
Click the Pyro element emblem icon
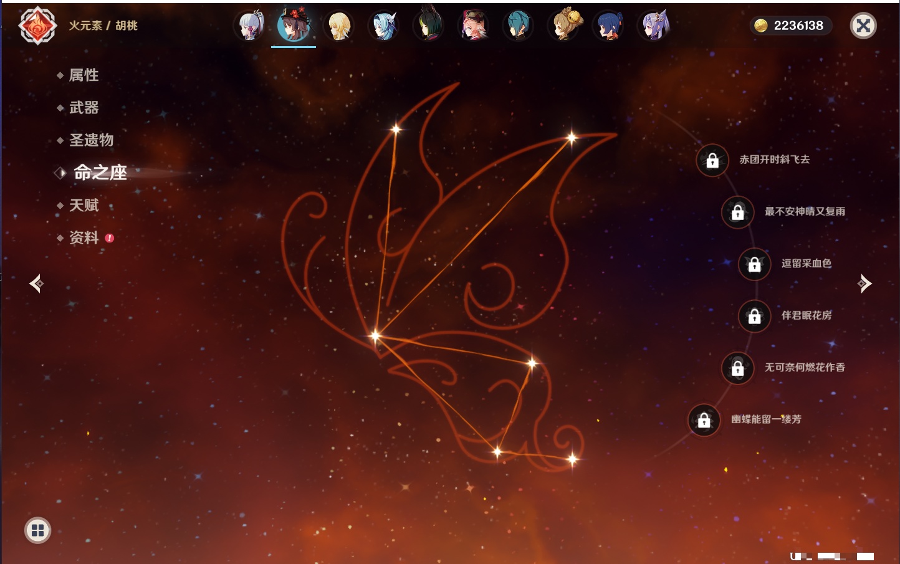[x=37, y=26]
